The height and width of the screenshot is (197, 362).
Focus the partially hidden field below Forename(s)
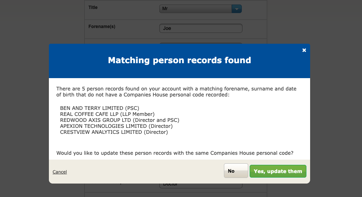(x=201, y=43)
